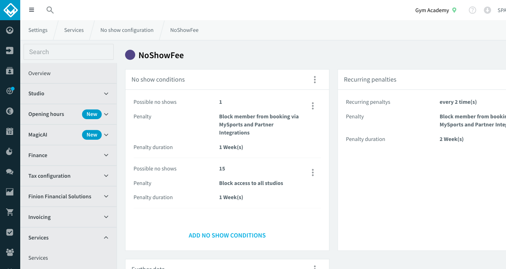Click the purple color circle beside NoShowFee
The width and height of the screenshot is (506, 269).
point(130,55)
